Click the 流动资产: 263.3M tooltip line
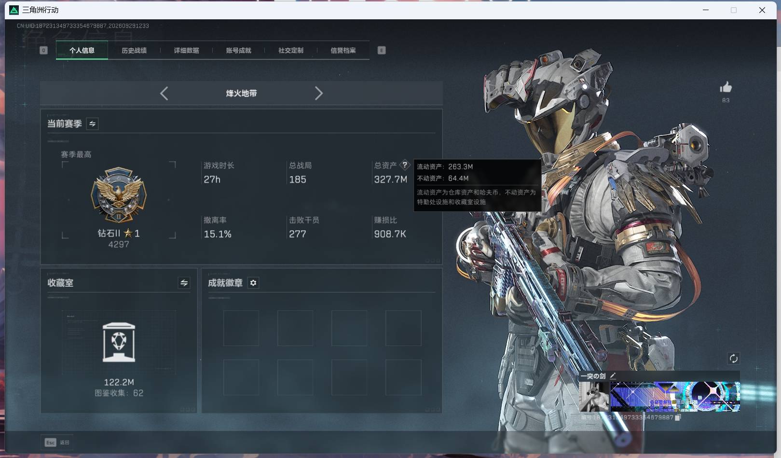781x458 pixels. click(445, 167)
